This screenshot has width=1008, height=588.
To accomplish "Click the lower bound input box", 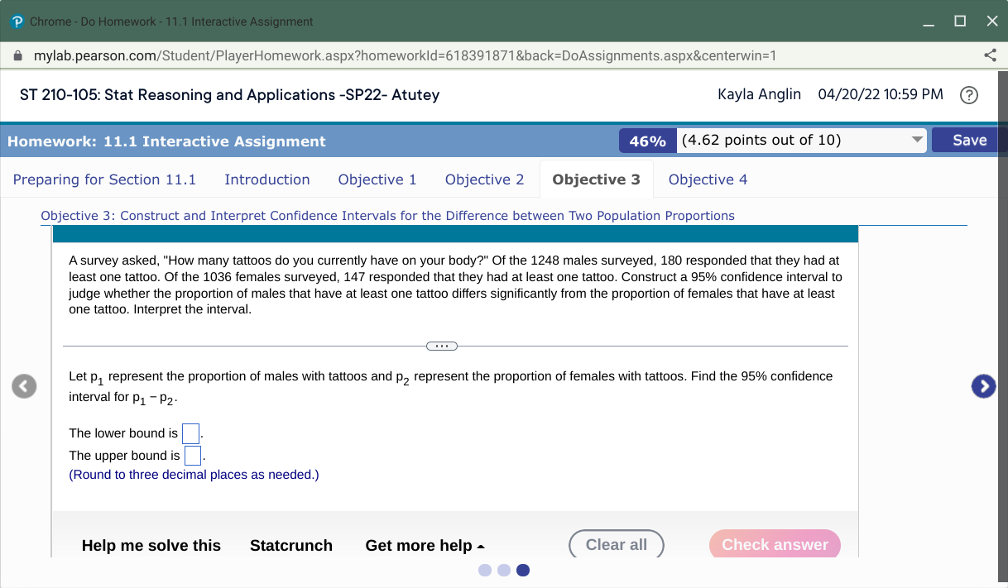I will (x=190, y=433).
